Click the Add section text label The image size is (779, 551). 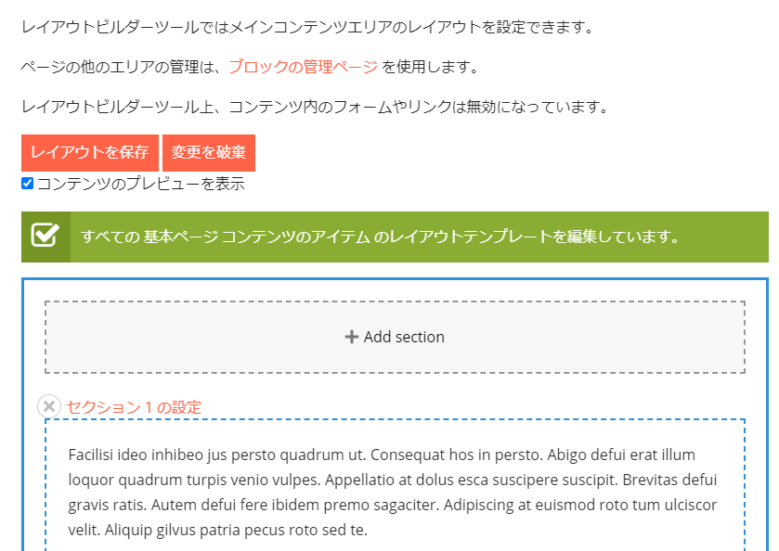point(404,337)
